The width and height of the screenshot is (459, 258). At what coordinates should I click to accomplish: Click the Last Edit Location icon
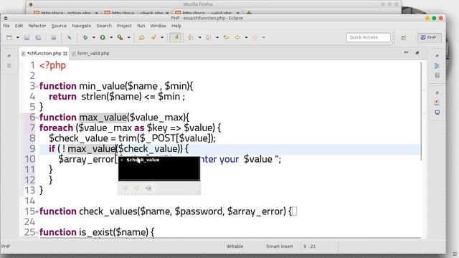click(227, 37)
